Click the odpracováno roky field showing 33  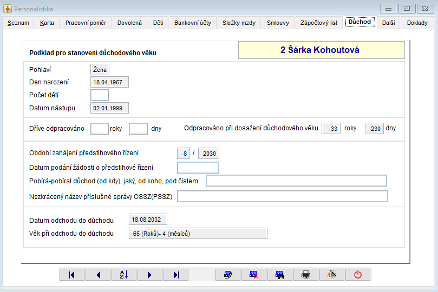click(x=331, y=129)
